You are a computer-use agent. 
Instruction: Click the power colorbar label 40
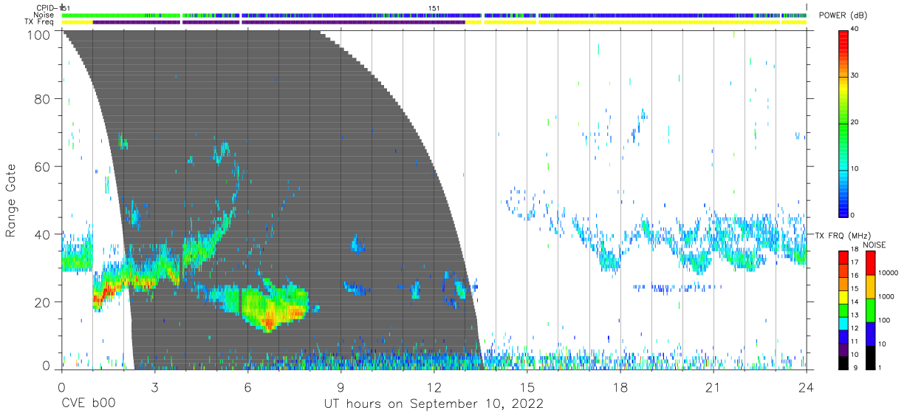[x=855, y=29]
